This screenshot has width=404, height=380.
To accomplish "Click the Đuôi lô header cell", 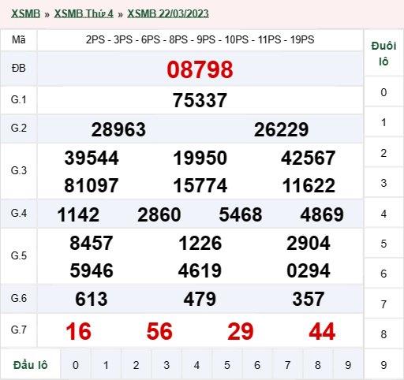I will pos(383,54).
